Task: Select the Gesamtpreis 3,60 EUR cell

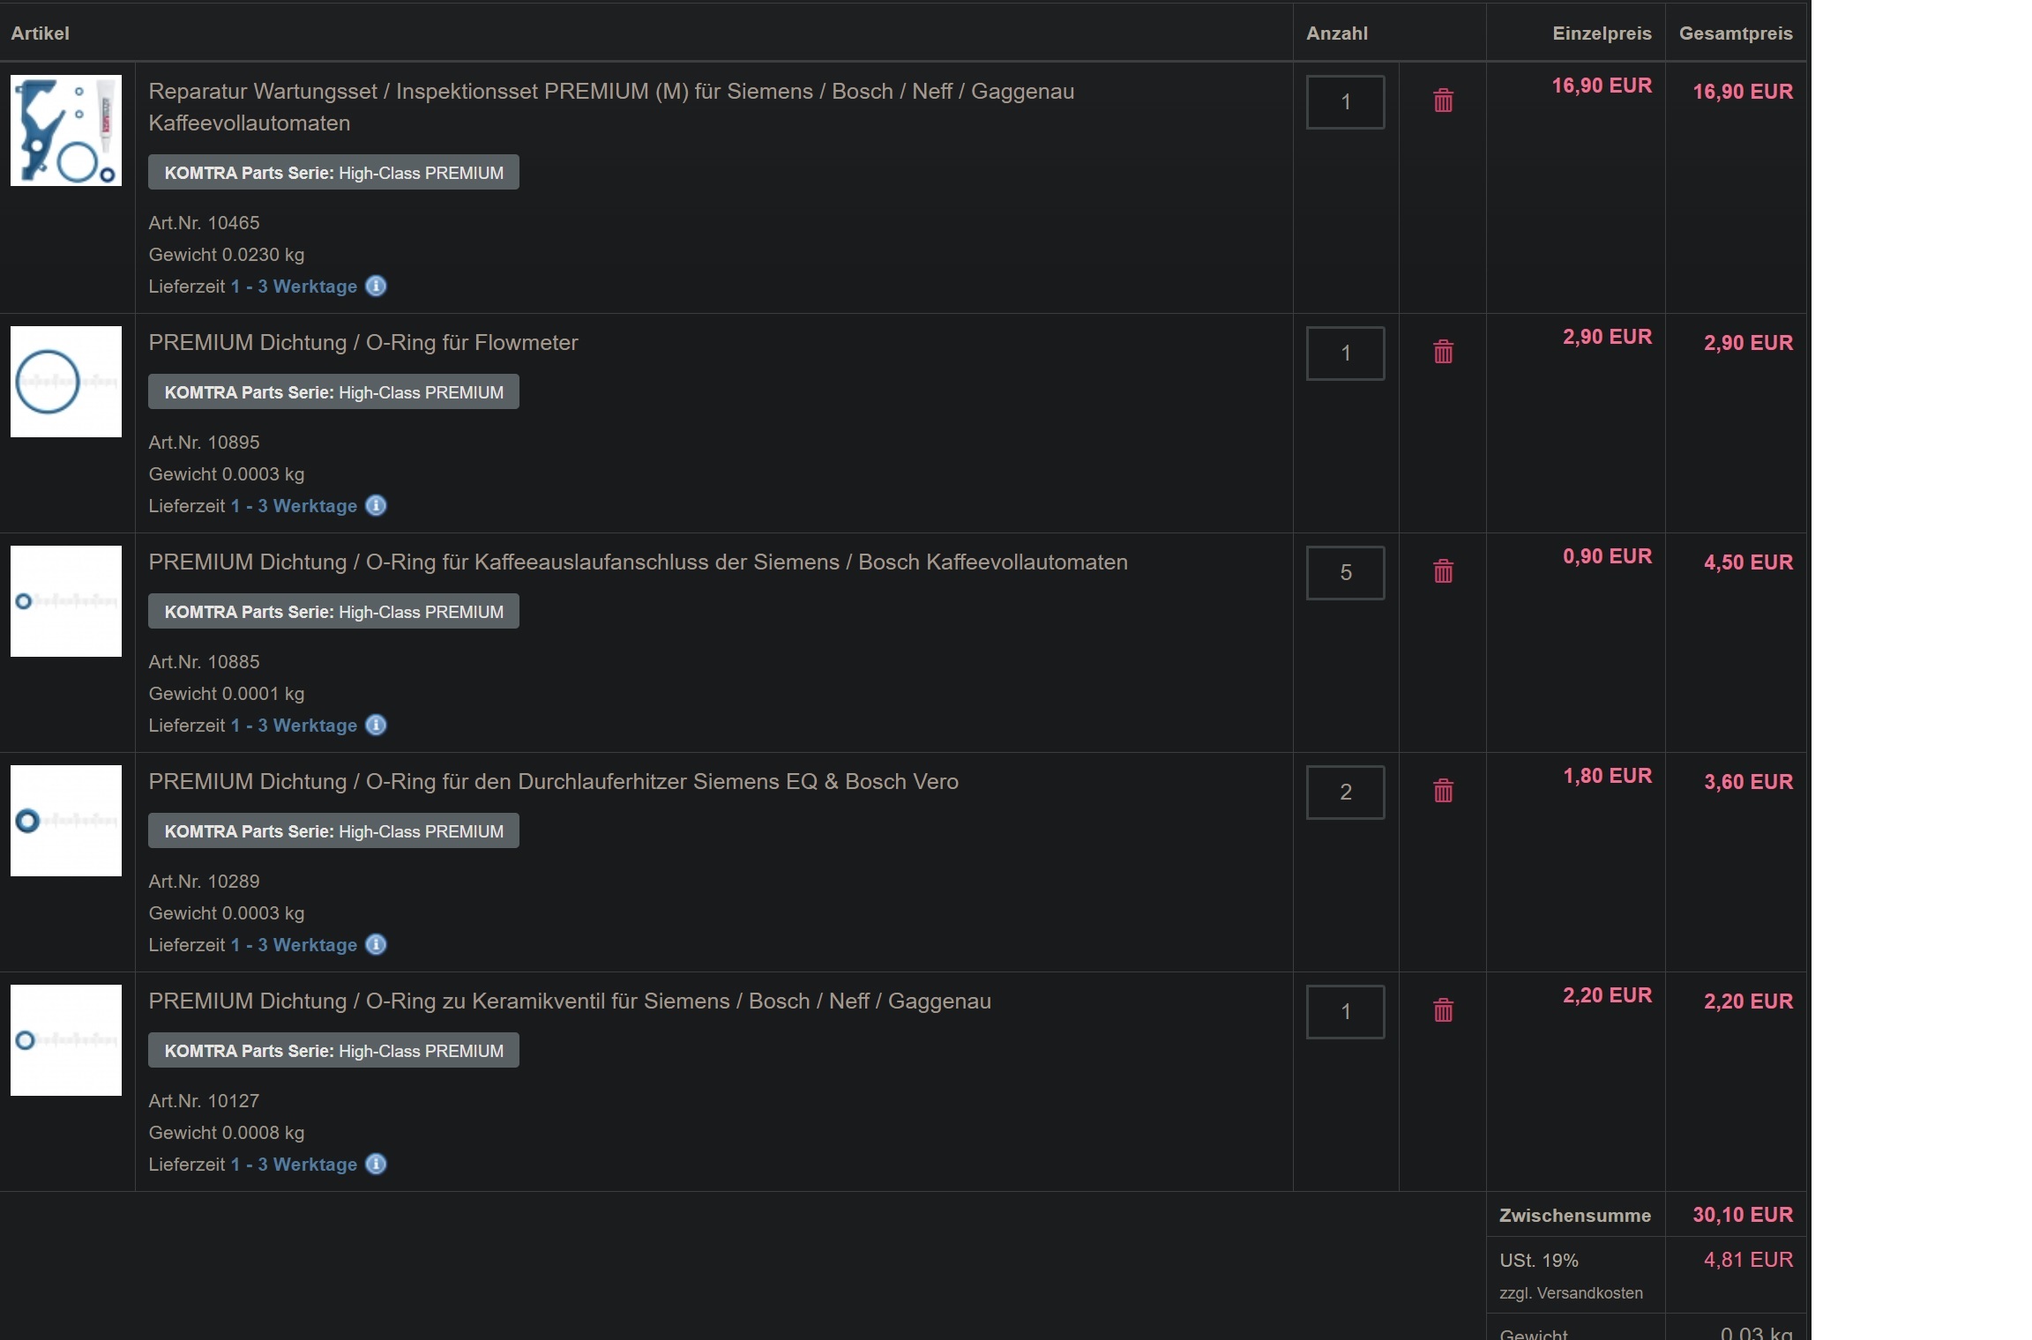Action: pyautogui.click(x=1748, y=782)
